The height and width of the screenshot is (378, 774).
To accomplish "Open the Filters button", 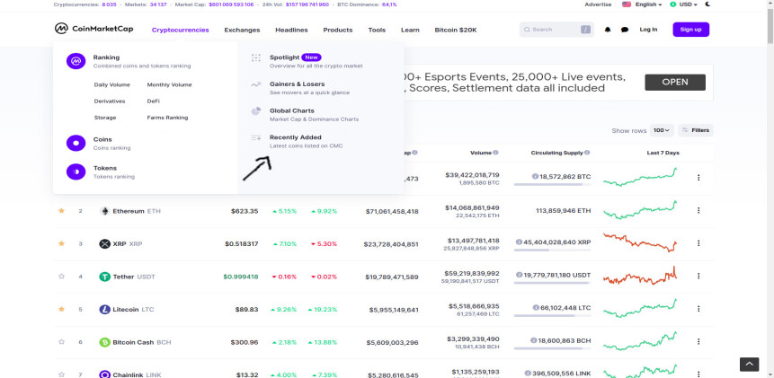I will (696, 130).
